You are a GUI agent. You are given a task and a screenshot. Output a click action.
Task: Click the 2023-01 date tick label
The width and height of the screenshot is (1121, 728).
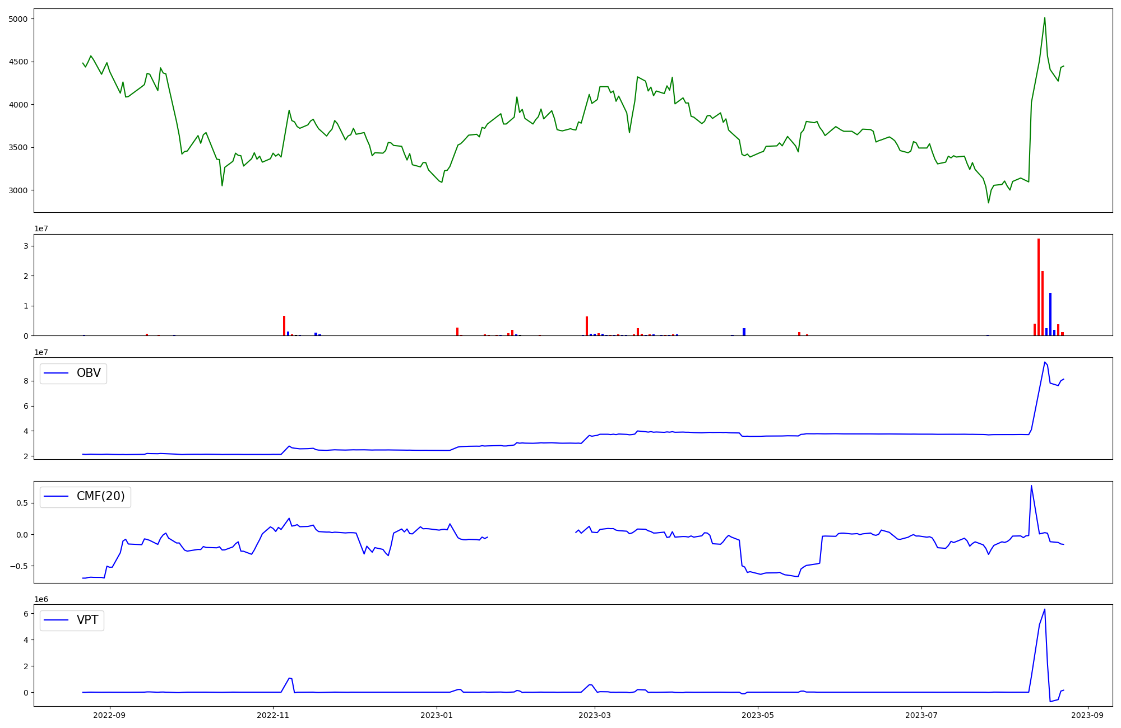436,715
